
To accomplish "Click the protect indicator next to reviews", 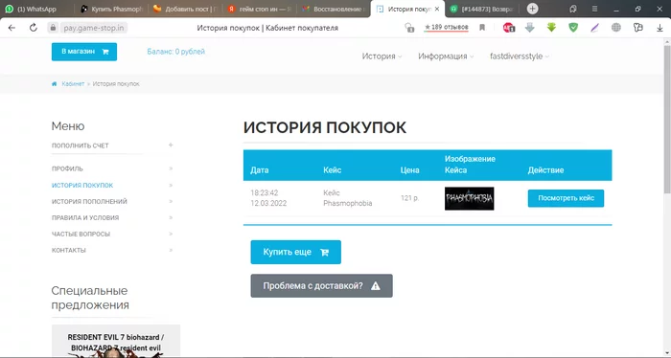I will point(409,28).
